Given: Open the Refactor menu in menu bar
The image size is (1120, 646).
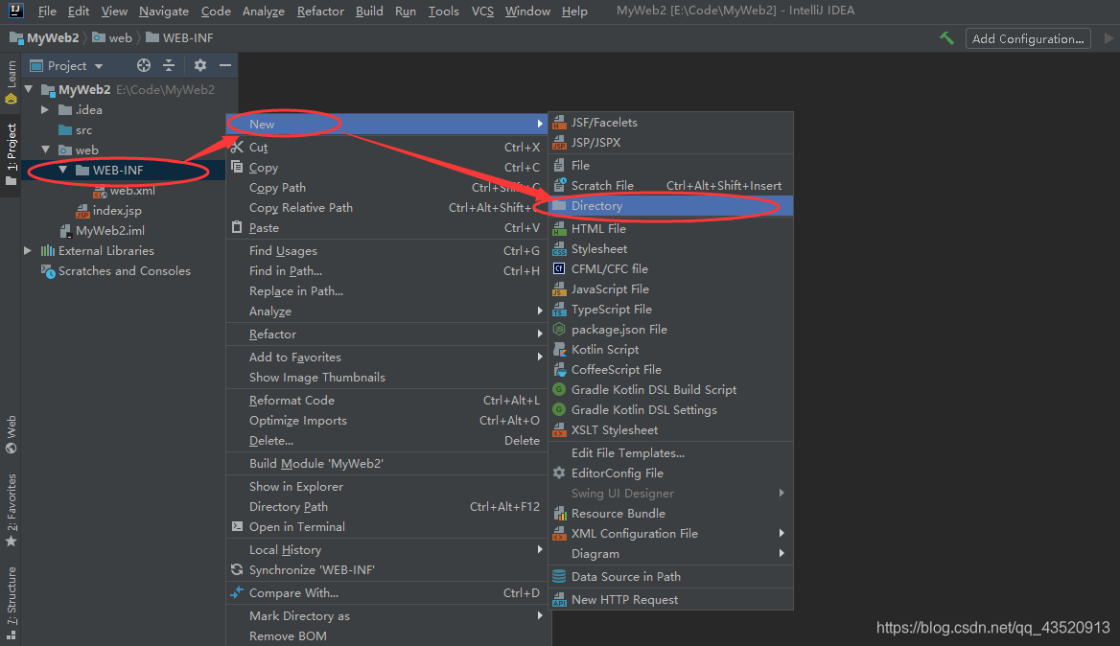Looking at the screenshot, I should (320, 11).
